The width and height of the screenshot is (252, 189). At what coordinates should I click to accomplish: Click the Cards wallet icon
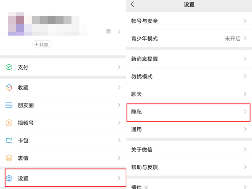(x=9, y=141)
